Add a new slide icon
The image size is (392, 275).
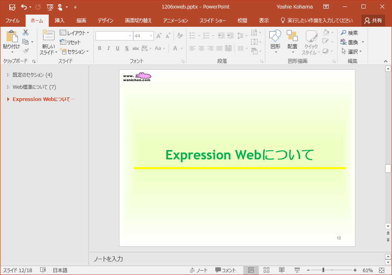pyautogui.click(x=48, y=35)
